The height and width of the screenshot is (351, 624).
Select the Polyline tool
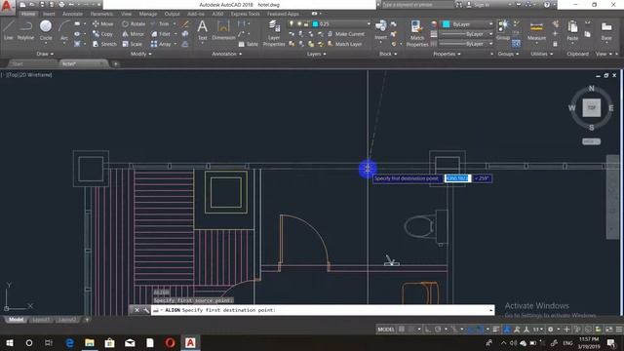pos(25,30)
